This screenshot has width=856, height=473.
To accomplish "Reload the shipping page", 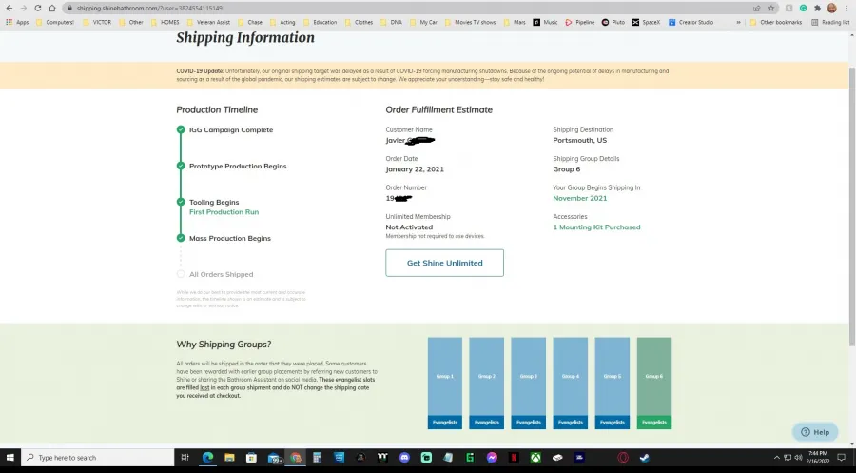I will click(38, 9).
